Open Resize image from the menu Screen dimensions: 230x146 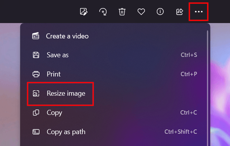[115, 93]
